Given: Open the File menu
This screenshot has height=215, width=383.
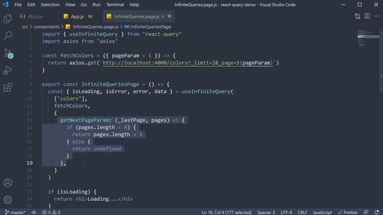Looking at the screenshot, I should click(18, 5).
